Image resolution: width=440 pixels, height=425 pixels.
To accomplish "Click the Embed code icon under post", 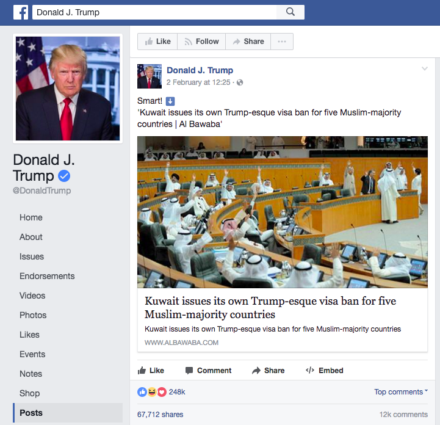I will (310, 370).
